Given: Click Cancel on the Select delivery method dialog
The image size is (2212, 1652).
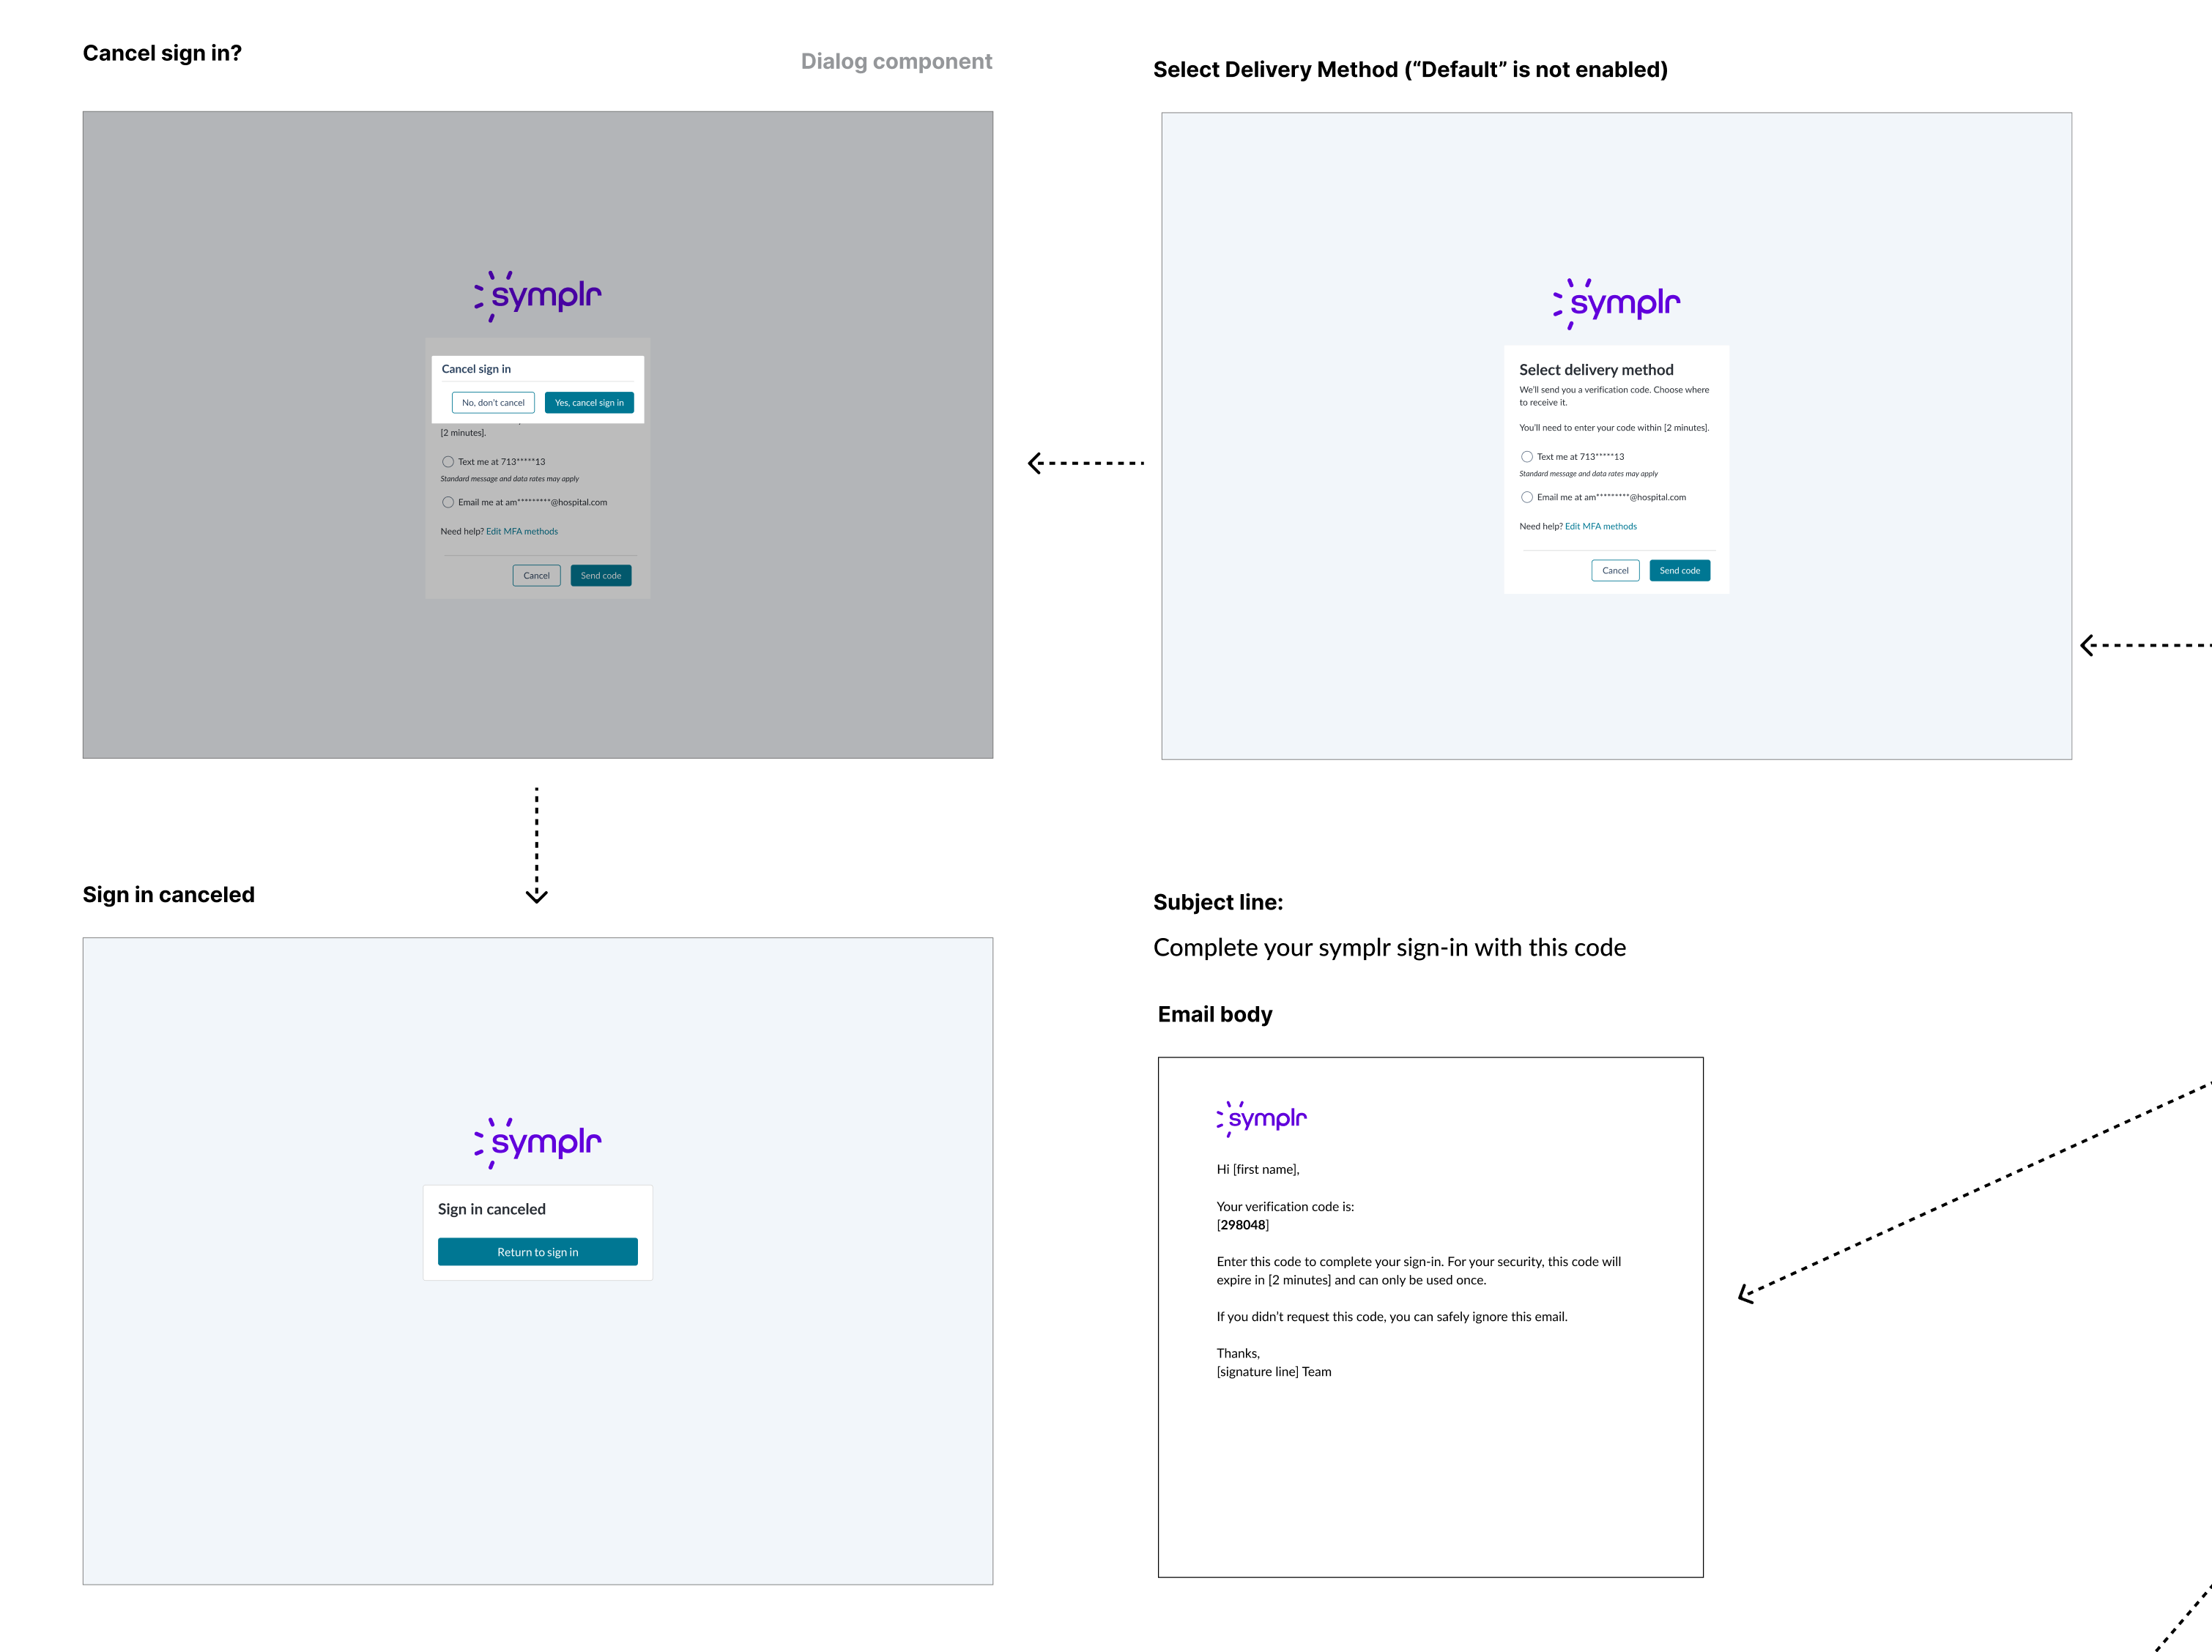Looking at the screenshot, I should (x=1615, y=570).
